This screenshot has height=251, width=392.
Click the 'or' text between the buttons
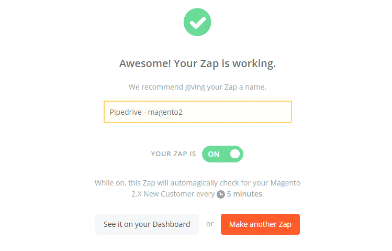210,224
